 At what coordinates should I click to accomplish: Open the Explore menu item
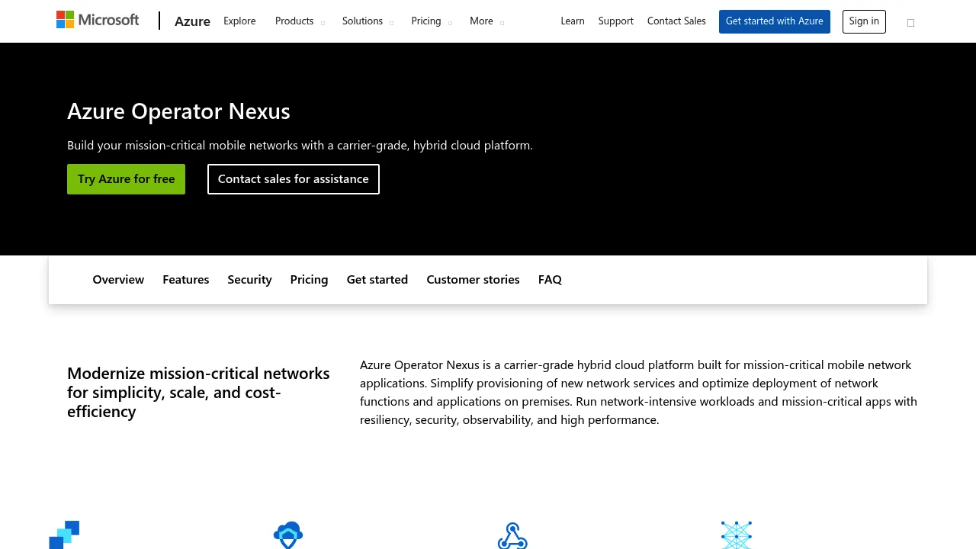[239, 21]
